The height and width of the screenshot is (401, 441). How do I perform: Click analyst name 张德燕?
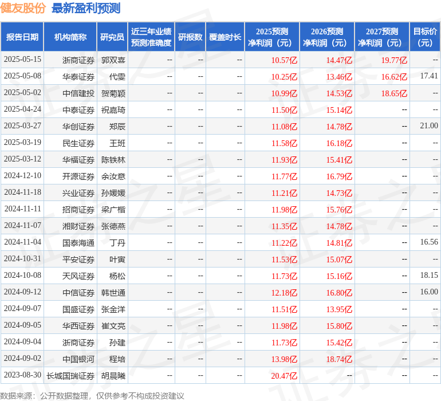(113, 226)
